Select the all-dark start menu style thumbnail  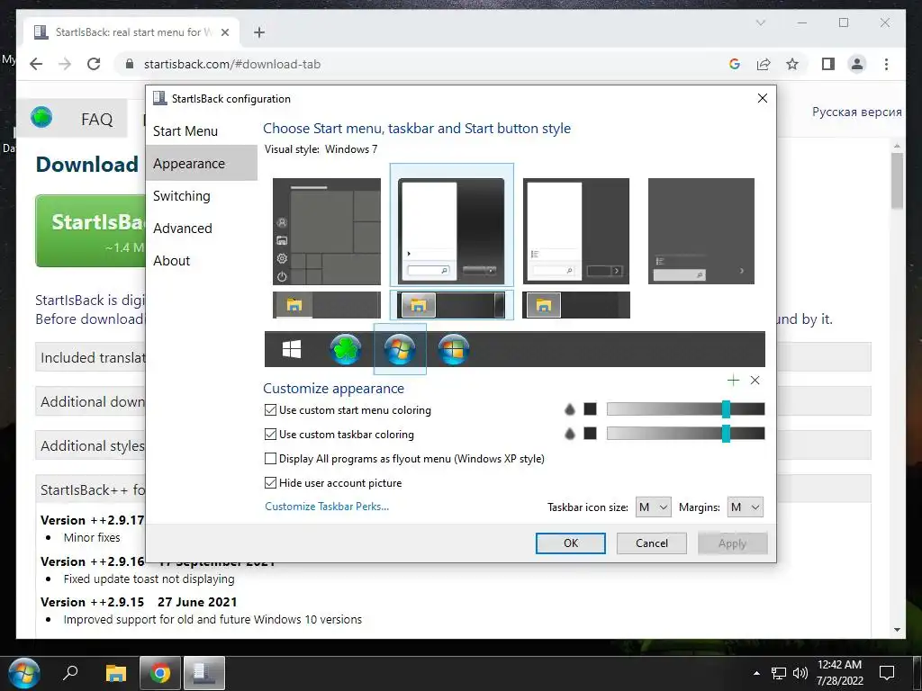[701, 231]
